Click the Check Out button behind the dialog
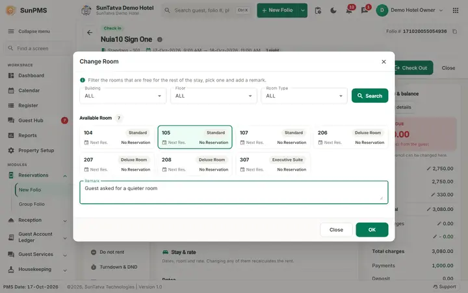468x293 pixels. [414, 68]
